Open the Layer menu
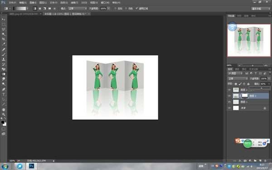 click(x=43, y=3)
